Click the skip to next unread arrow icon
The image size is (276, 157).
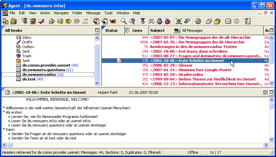pos(143,22)
